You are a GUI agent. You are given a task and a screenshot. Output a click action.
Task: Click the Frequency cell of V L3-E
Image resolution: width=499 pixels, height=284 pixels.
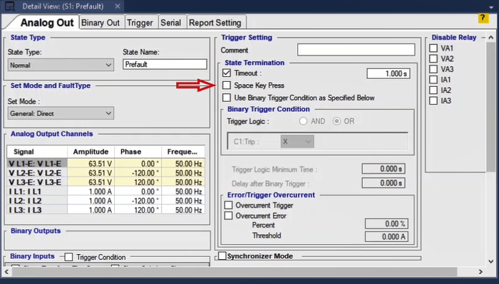pyautogui.click(x=183, y=182)
